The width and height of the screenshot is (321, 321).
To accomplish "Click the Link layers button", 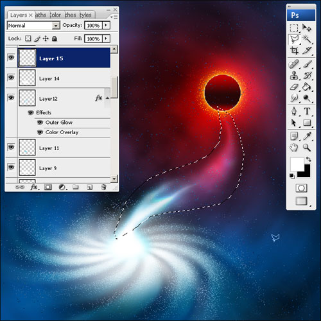I will [x=20, y=187].
